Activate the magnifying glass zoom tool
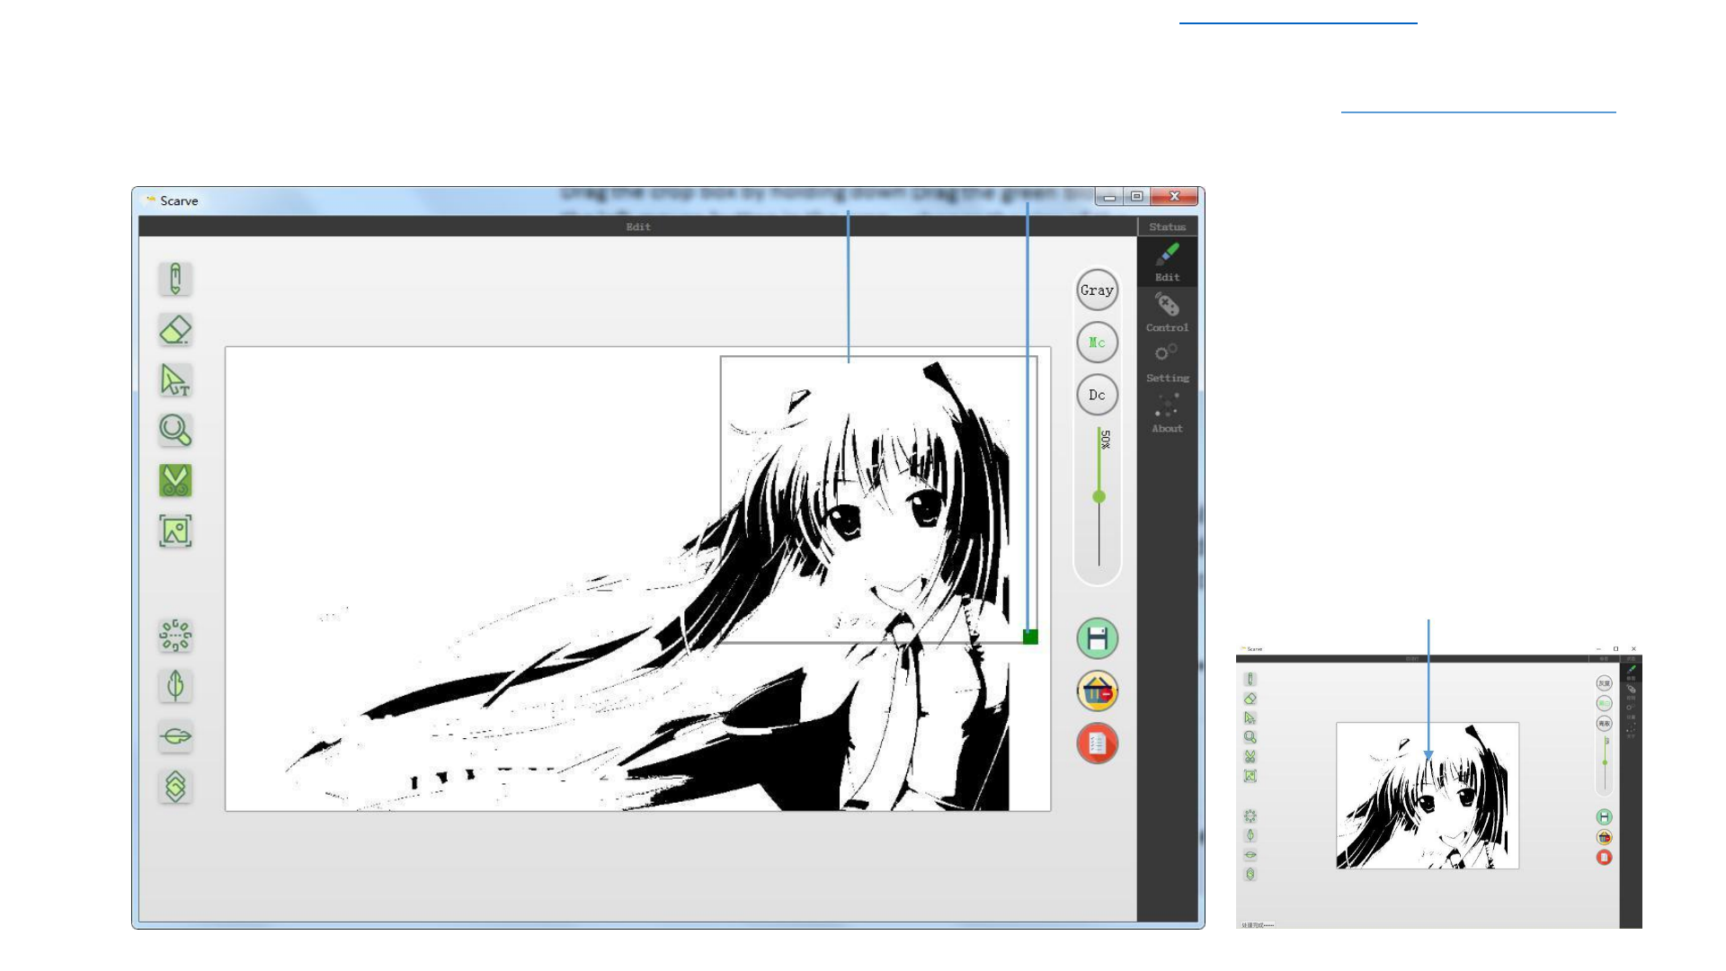The width and height of the screenshot is (1726, 971). (x=175, y=430)
